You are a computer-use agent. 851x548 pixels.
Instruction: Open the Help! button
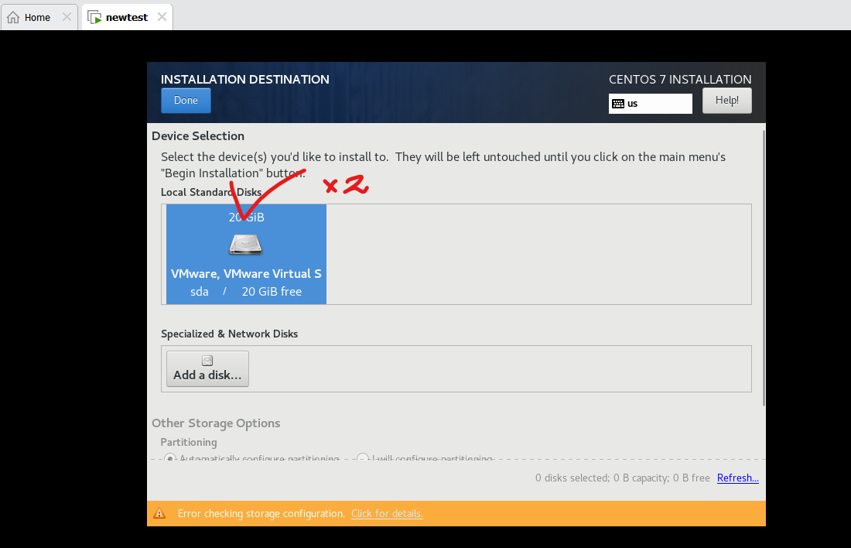(x=726, y=101)
